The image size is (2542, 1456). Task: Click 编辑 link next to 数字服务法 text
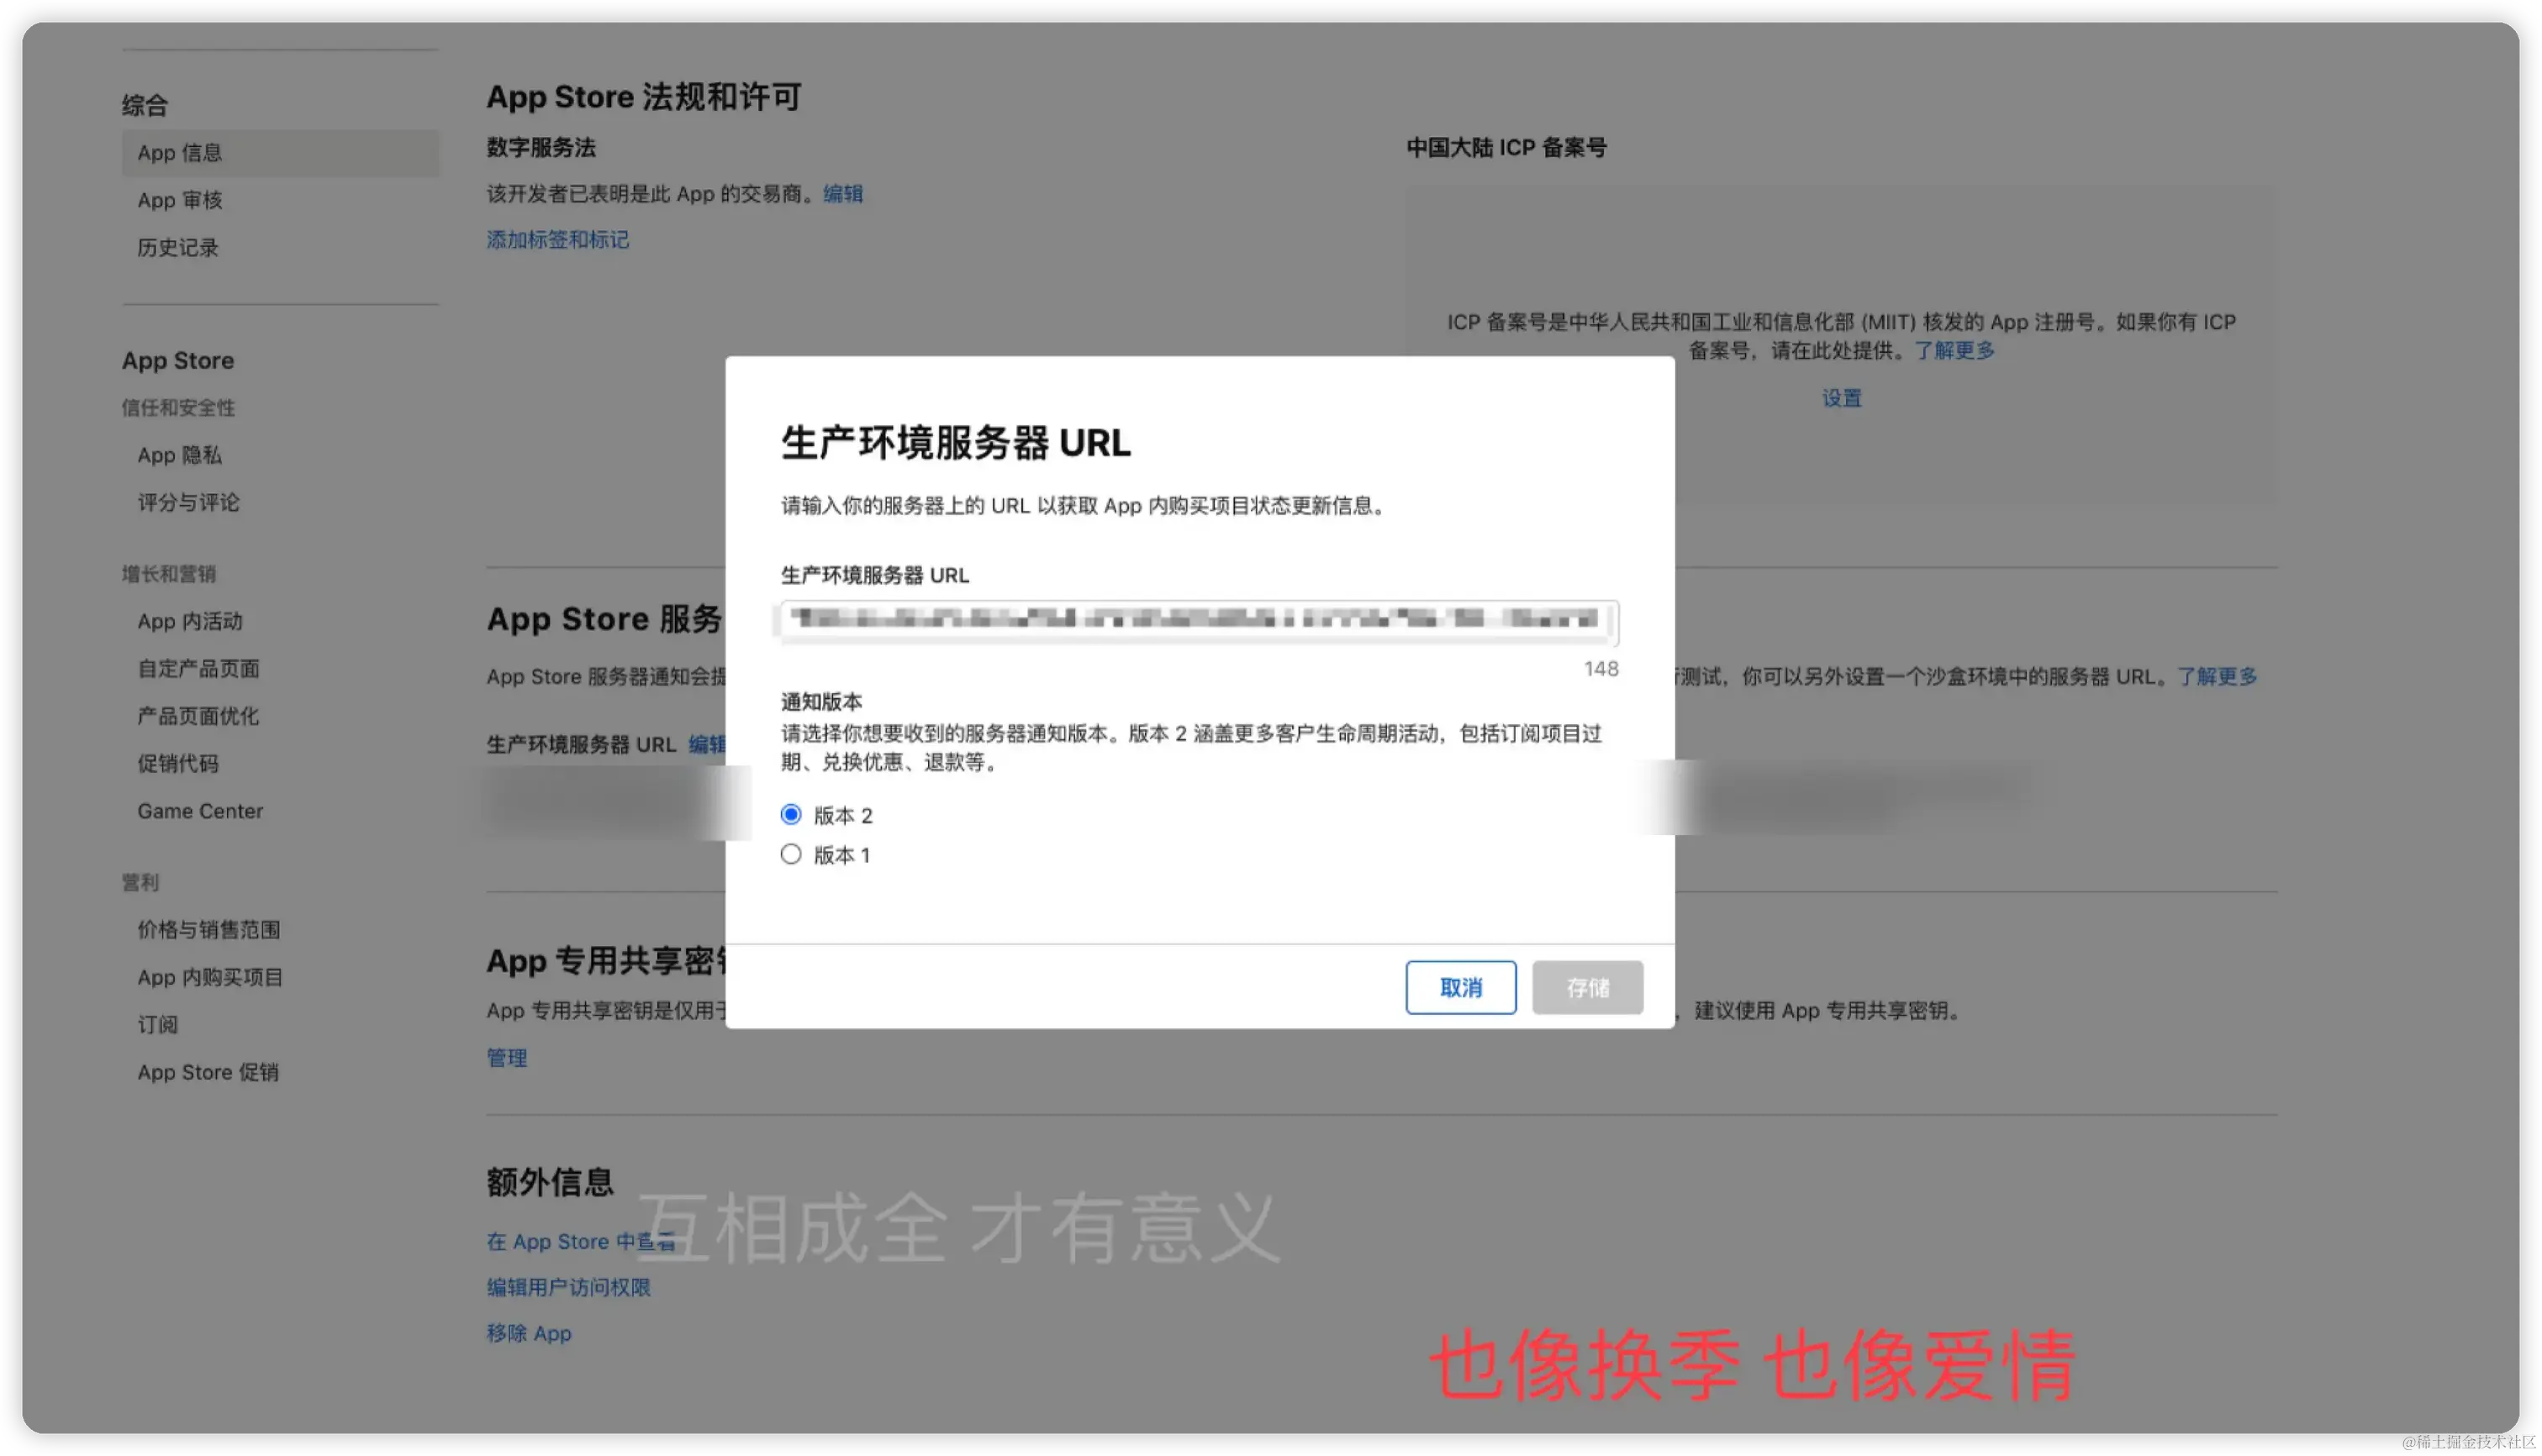(842, 194)
